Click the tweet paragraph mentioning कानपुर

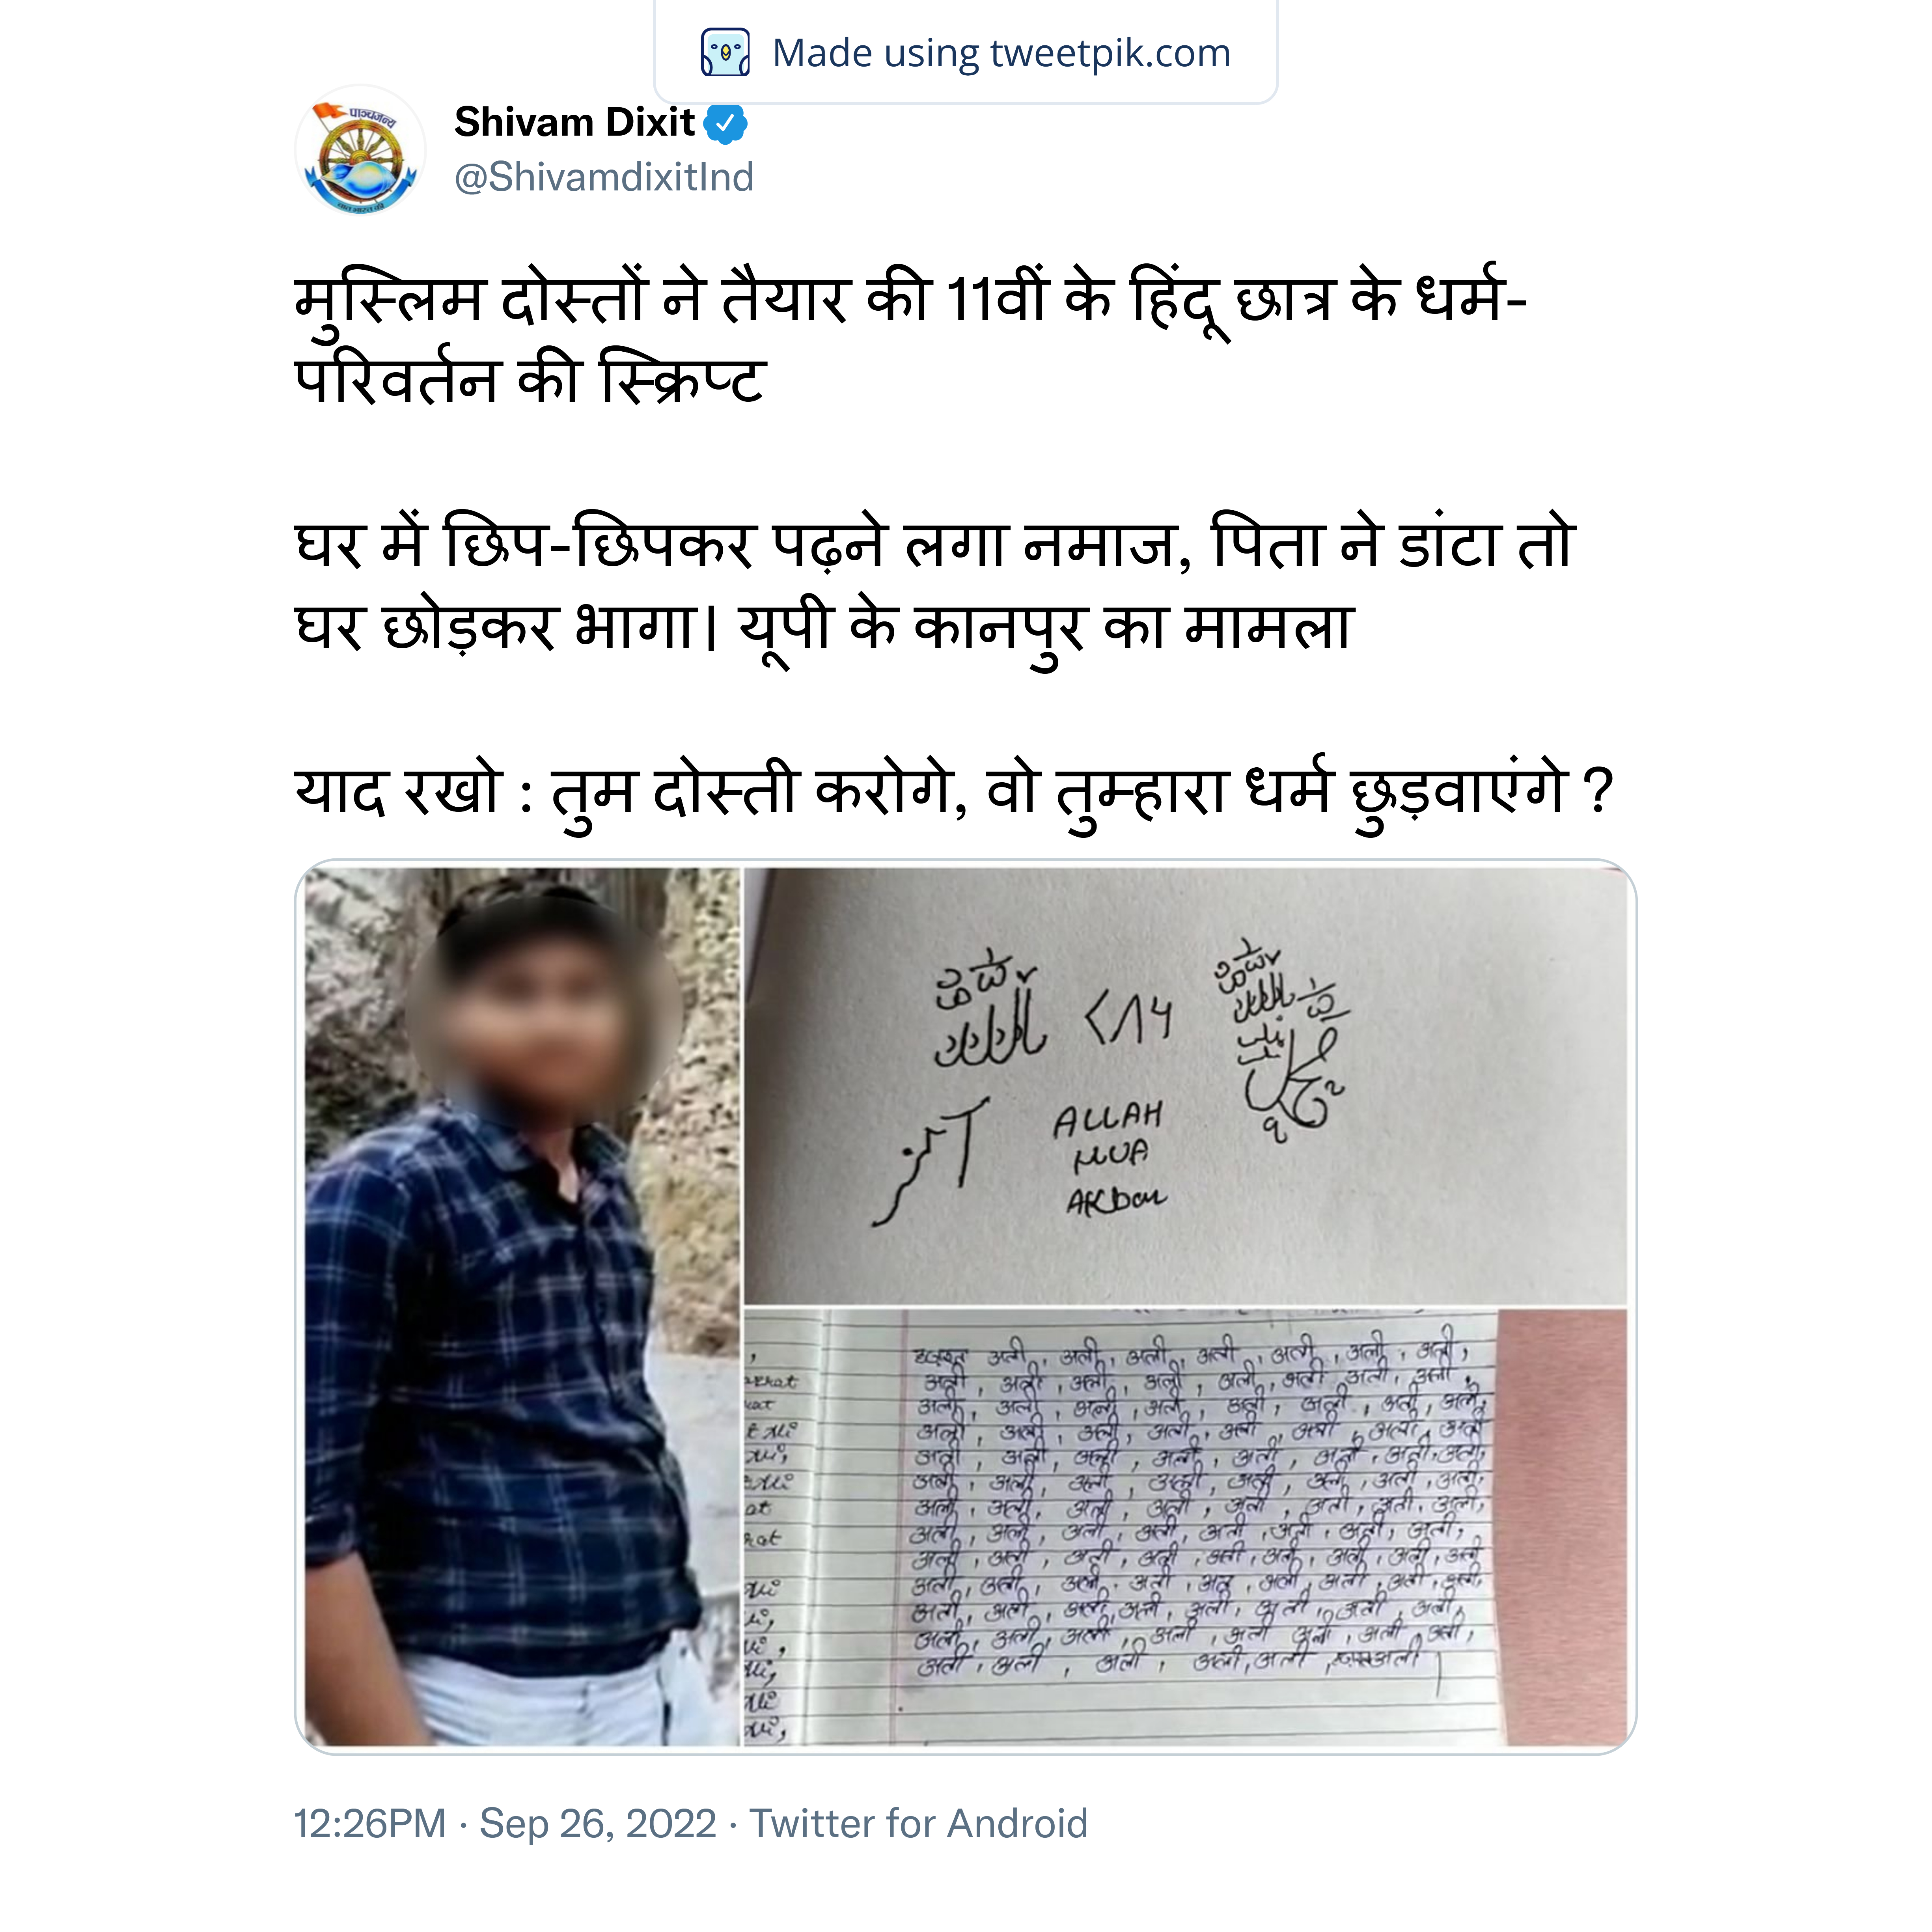[x=934, y=586]
